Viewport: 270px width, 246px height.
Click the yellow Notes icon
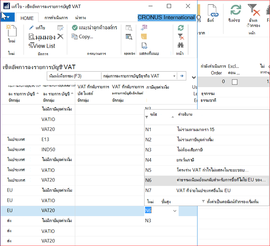coord(144,36)
